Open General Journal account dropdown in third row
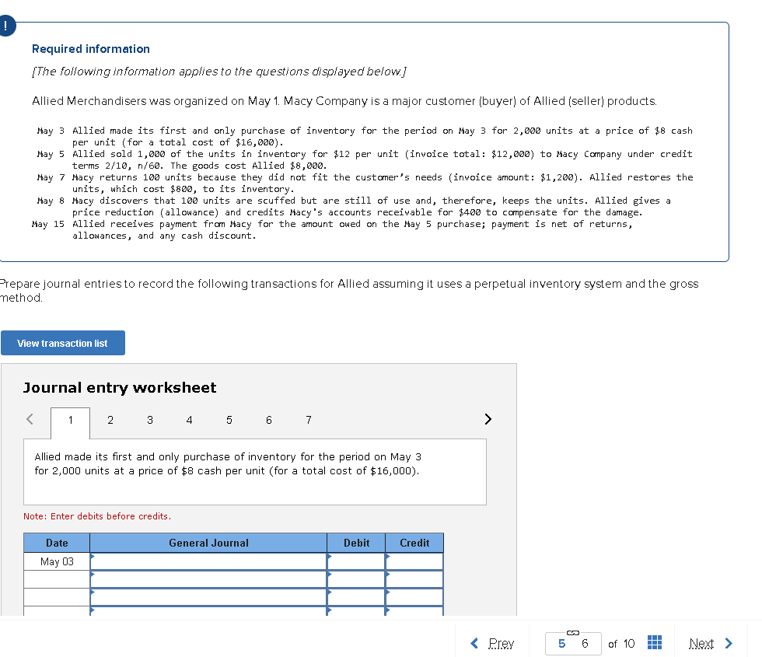762x657 pixels. (x=208, y=597)
